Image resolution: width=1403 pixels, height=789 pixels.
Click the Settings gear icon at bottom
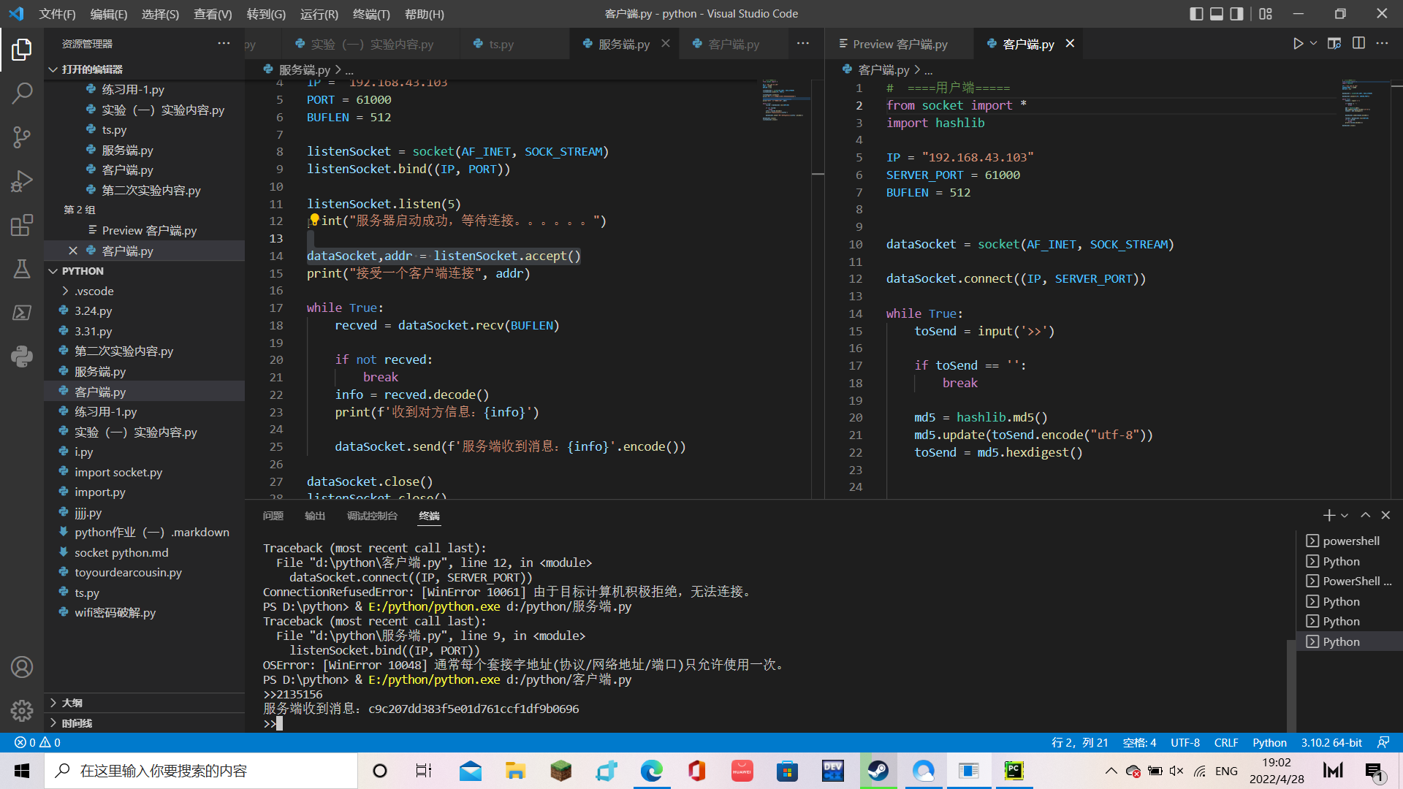pyautogui.click(x=21, y=709)
